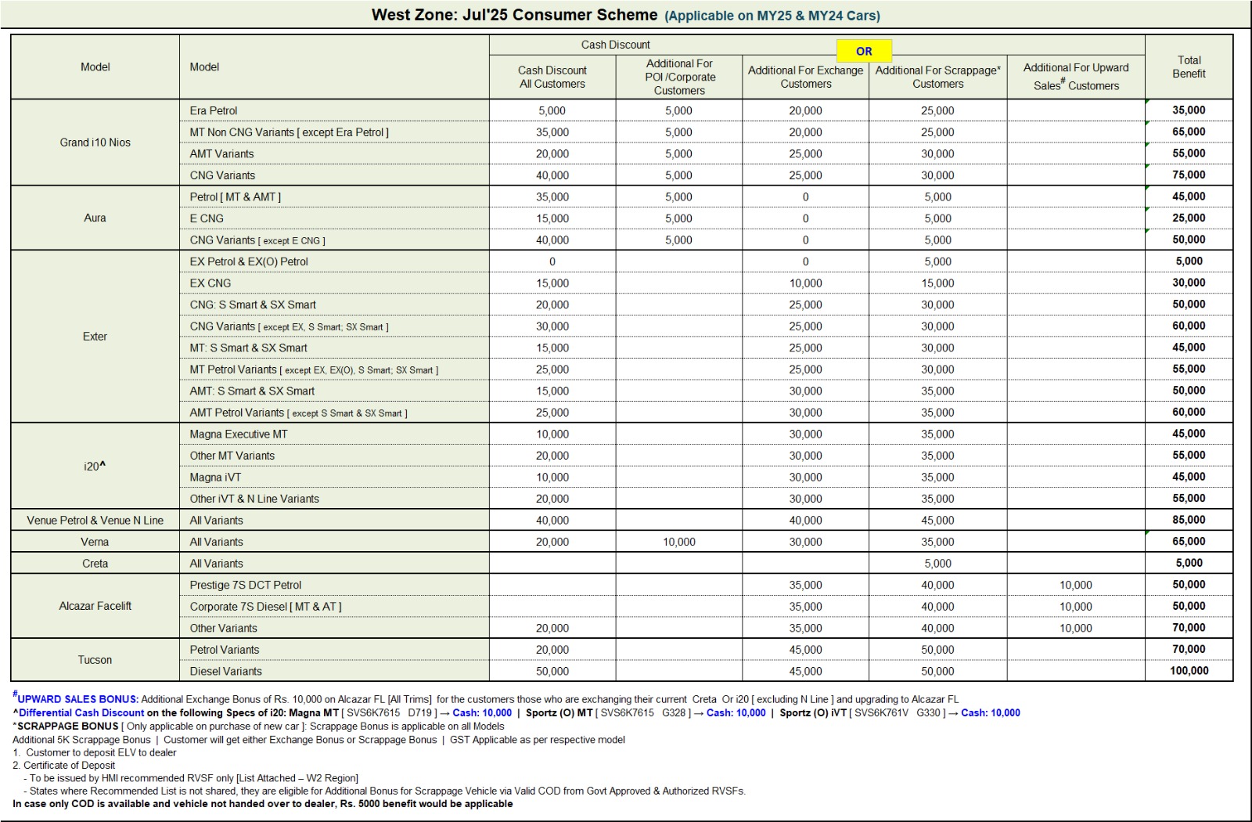The image size is (1252, 822).
Task: Select Alcazar 'Other Variants' cell
Action: point(334,628)
